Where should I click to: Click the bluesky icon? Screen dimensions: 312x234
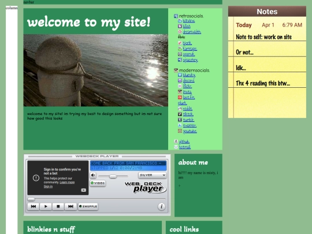pos(180,75)
